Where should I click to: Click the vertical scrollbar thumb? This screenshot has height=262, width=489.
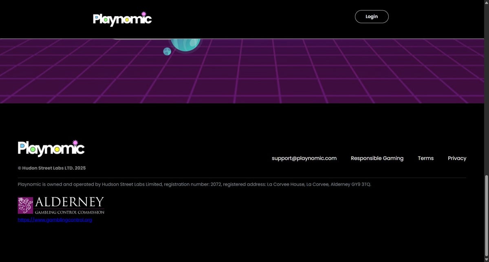[x=486, y=215]
